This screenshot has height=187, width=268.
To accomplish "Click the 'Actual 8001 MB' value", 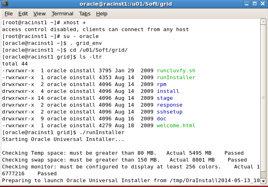I will 192,160.
